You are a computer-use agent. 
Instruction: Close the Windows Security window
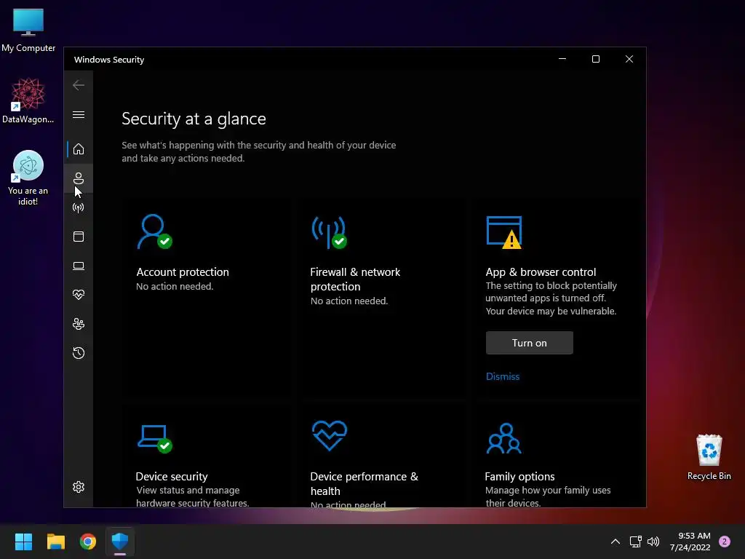(x=629, y=59)
